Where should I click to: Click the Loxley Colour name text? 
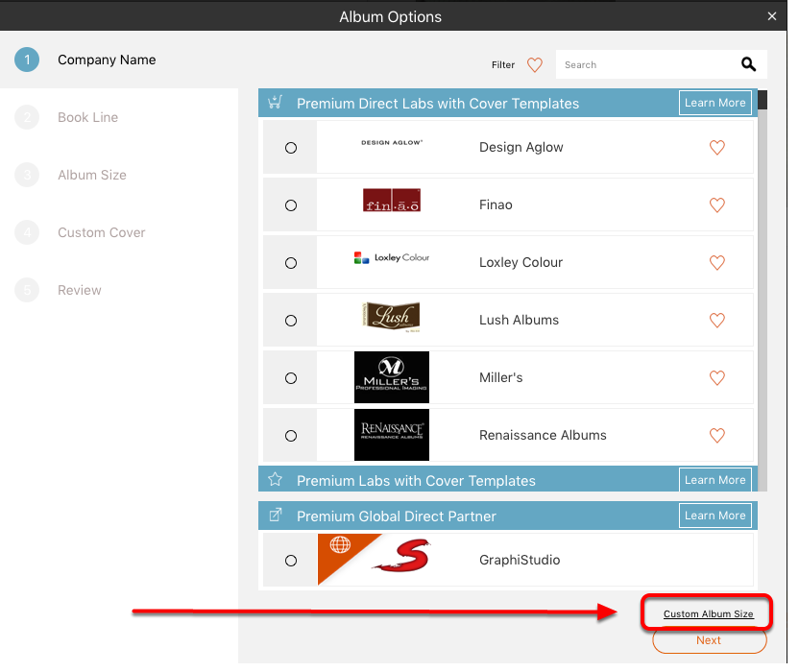pos(521,262)
